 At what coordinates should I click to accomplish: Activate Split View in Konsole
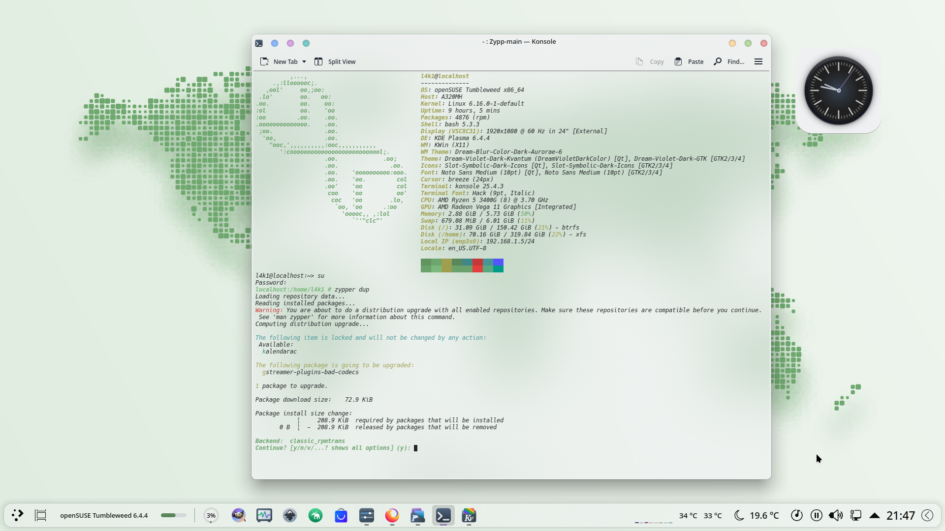tap(335, 61)
